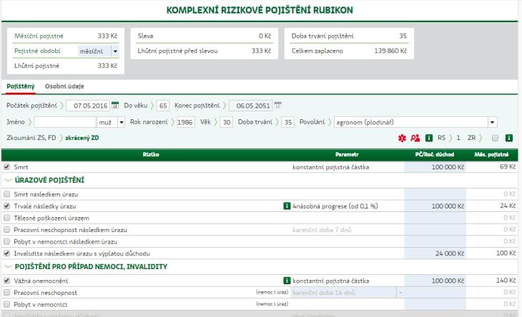The width and height of the screenshot is (522, 317).
Task: Click Celkem zaplaceno value 139 860 Kč
Action: click(390, 51)
